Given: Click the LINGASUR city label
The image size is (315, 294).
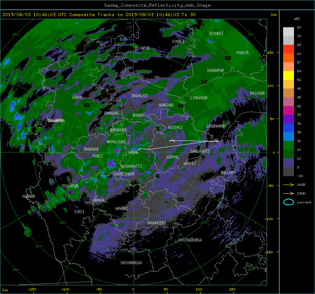Looking at the screenshot, I should tap(199, 98).
